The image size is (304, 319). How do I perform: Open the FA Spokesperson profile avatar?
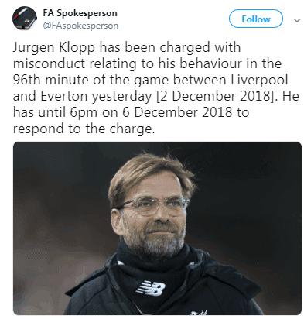[x=25, y=19]
